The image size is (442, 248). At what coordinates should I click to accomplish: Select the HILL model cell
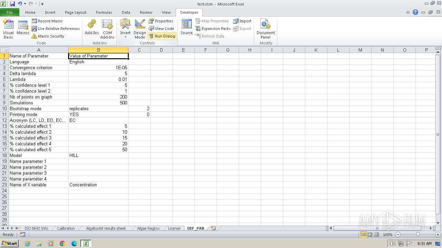pos(98,155)
